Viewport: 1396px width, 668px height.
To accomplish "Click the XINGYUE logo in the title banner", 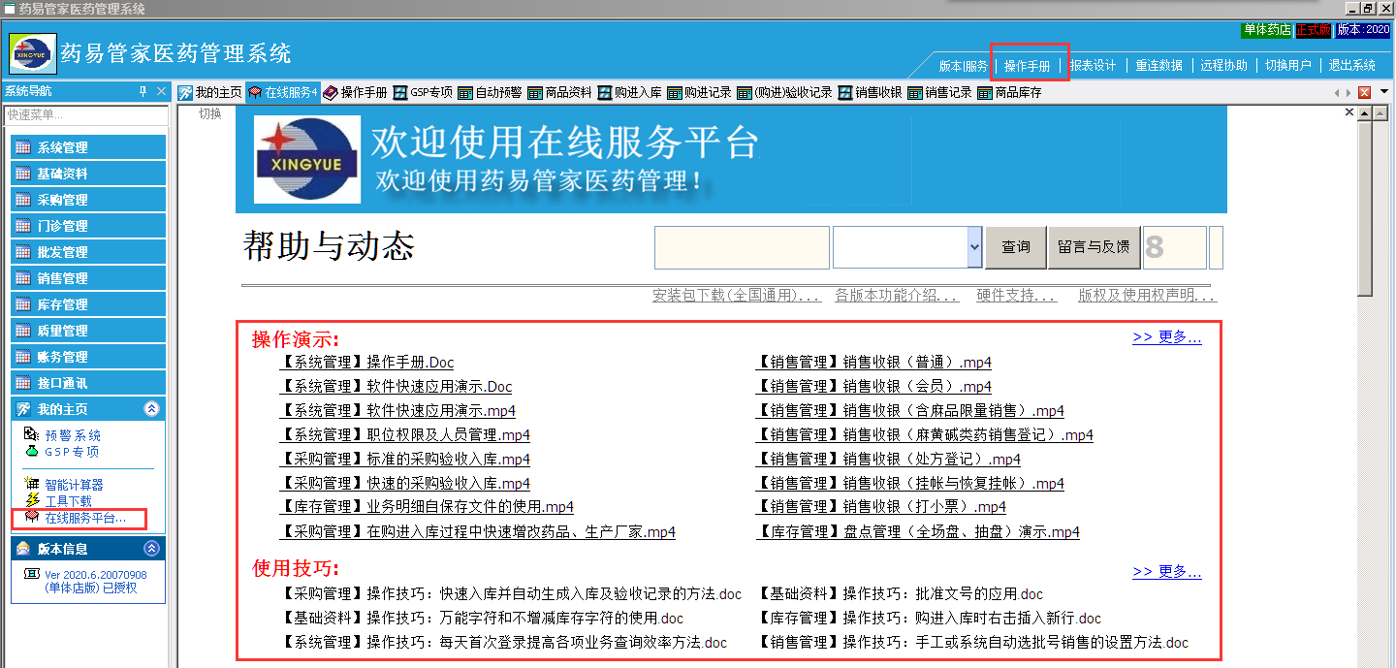I will pos(33,54).
